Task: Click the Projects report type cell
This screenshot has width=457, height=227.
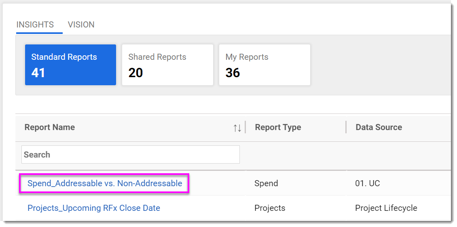Action: (x=270, y=208)
